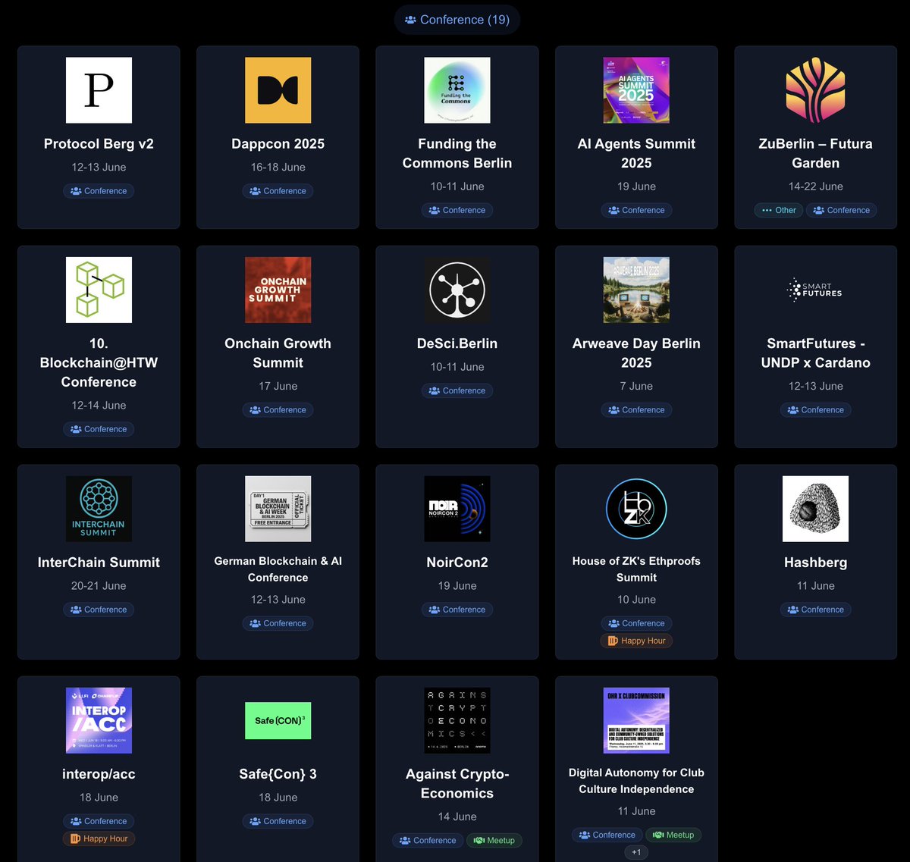The image size is (910, 862).
Task: Click Meetup tag on Against Crypto-Economics card
Action: pyautogui.click(x=494, y=841)
